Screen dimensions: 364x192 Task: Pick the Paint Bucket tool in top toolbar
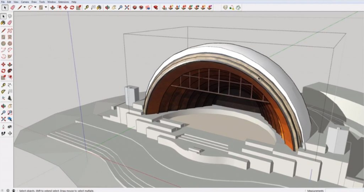(99, 8)
